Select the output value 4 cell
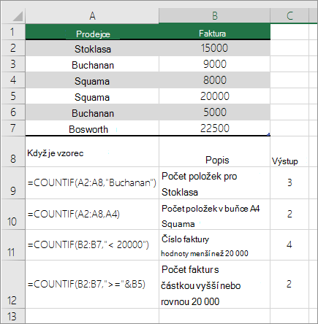The width and height of the screenshot is (318, 324). [x=289, y=245]
